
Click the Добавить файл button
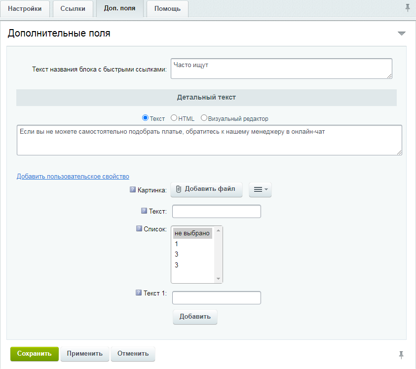[206, 189]
